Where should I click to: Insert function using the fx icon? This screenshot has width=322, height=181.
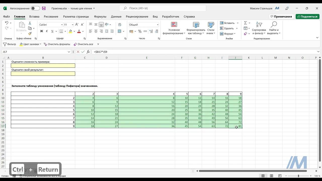[88, 52]
